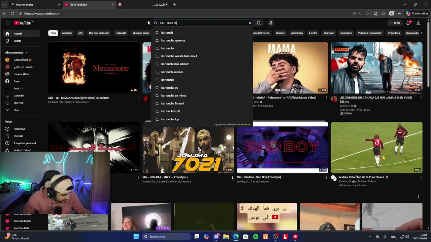Select the Podcasts filter chip
This screenshot has width=431, height=242.
(x=121, y=33)
